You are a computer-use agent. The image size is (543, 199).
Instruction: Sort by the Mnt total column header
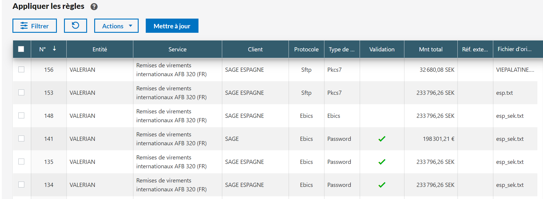(x=430, y=49)
